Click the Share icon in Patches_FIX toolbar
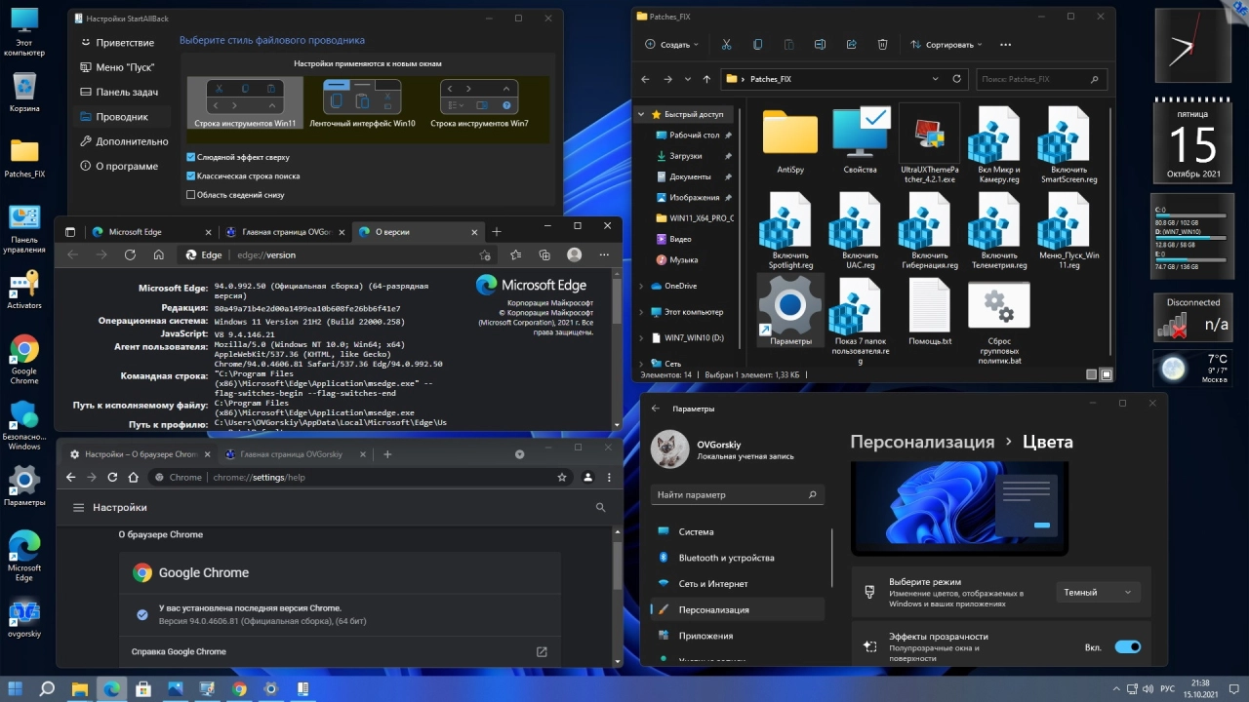Image resolution: width=1249 pixels, height=702 pixels. [x=851, y=45]
